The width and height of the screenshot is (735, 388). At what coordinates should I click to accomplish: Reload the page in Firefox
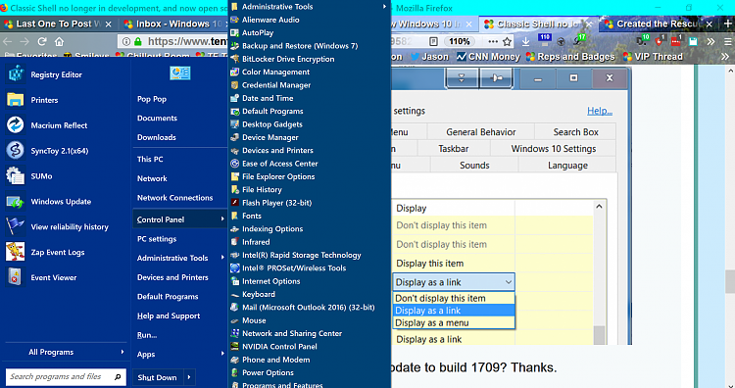42,42
